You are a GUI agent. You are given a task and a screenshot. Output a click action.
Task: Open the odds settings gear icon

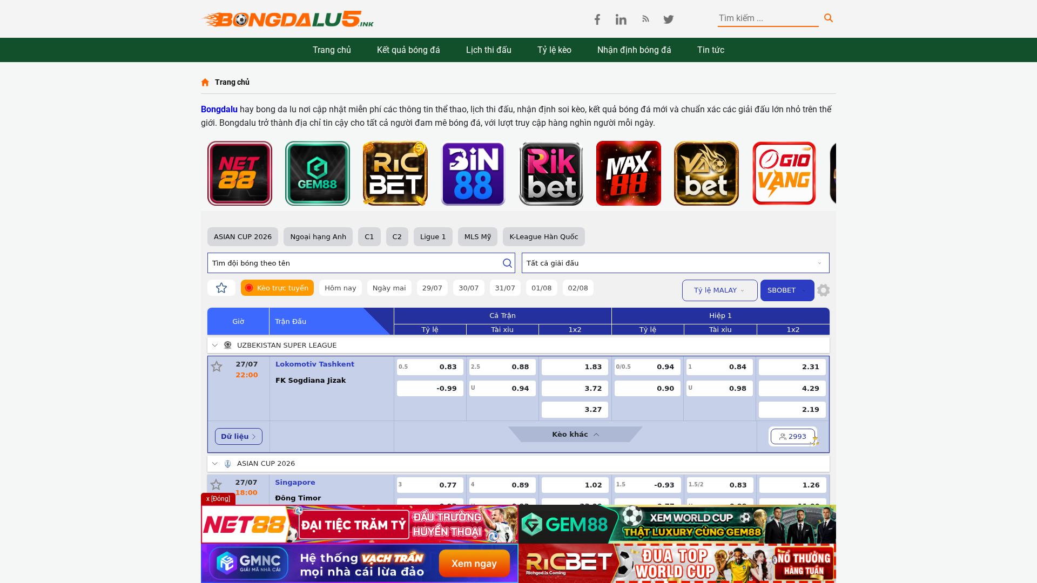click(x=824, y=290)
